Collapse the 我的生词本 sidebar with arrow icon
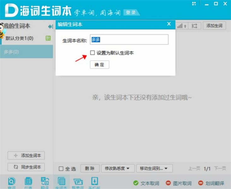 50,26
